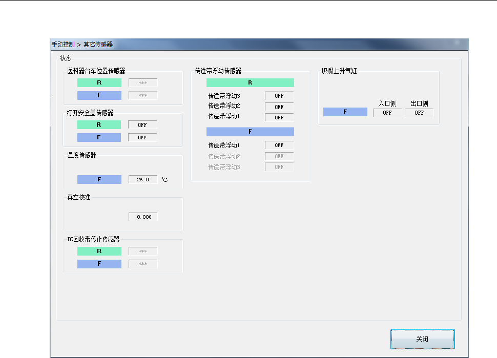Viewport: 497px width, 358px height.
Task: Click the 送料器台车位置传感器 group label
Action: [x=96, y=71]
